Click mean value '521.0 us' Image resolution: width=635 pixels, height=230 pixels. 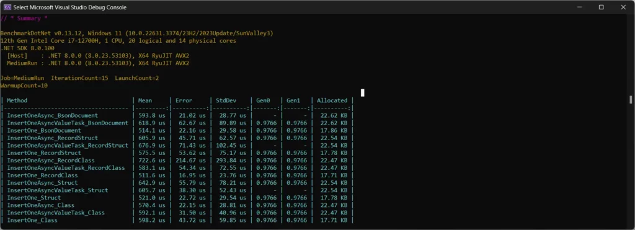[x=152, y=198]
